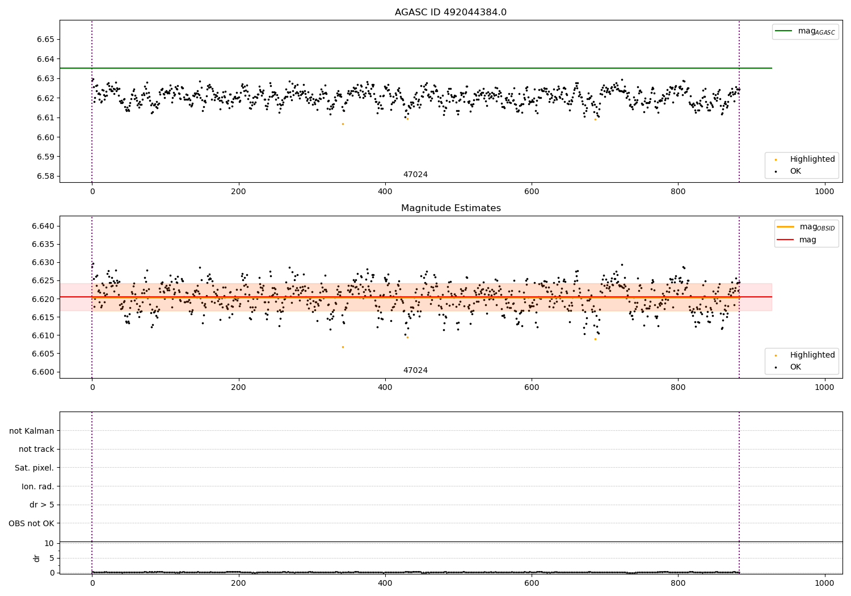Click the 'Magnitude Estimates' plot title
Viewport: 851px width, 596px height.
(450, 208)
